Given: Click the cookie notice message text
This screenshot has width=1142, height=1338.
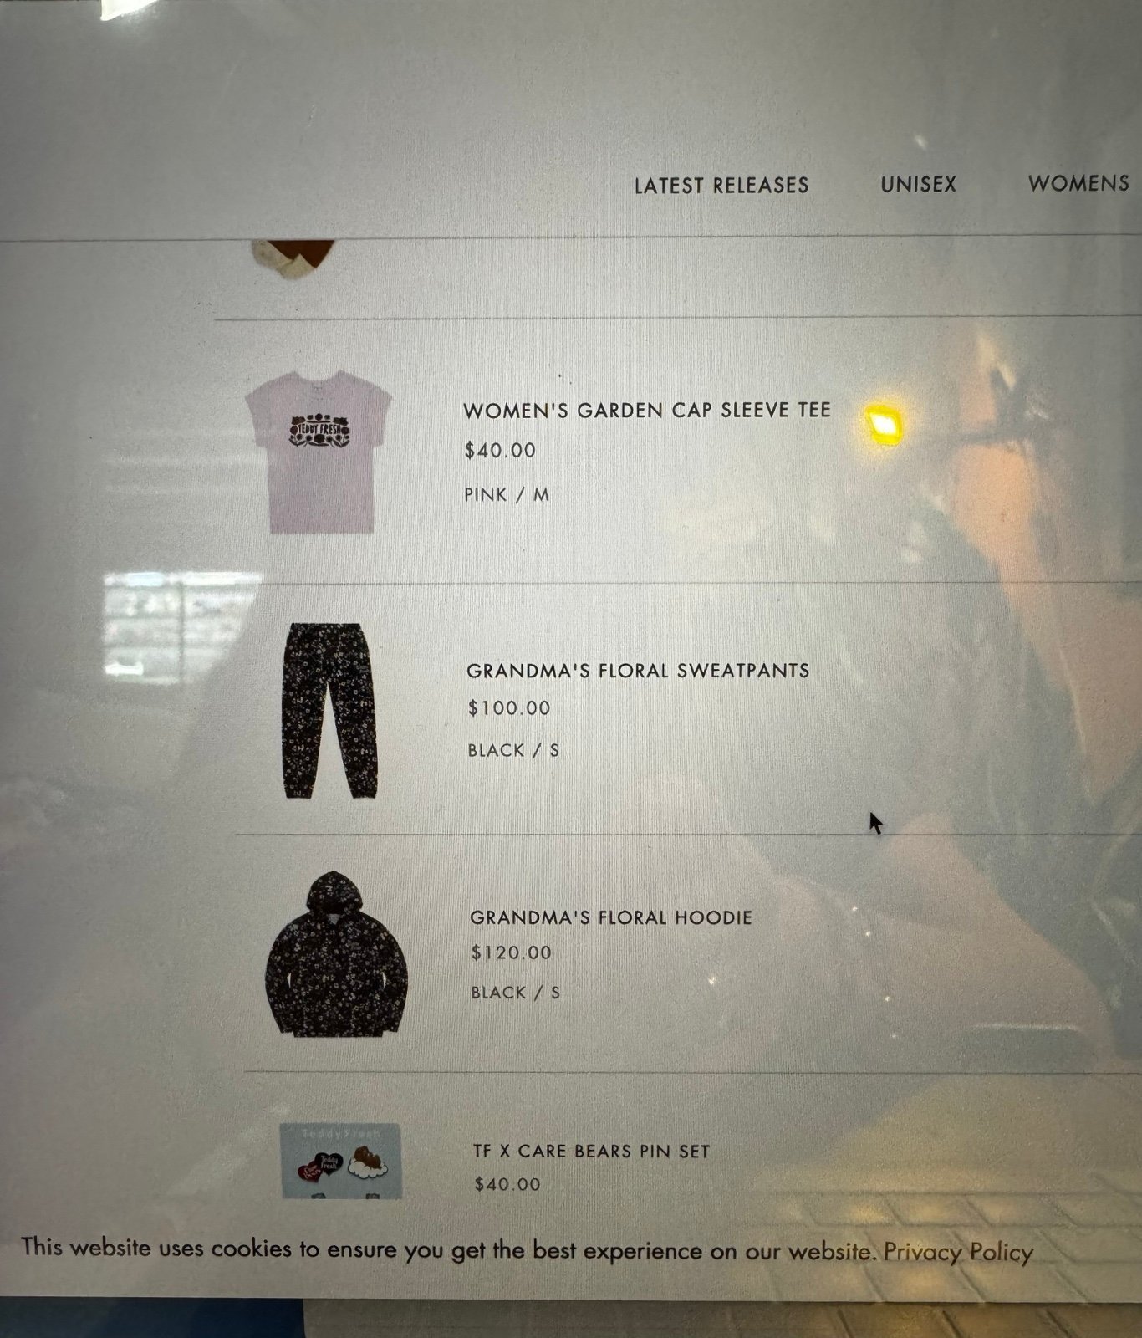Looking at the screenshot, I should click(449, 1249).
